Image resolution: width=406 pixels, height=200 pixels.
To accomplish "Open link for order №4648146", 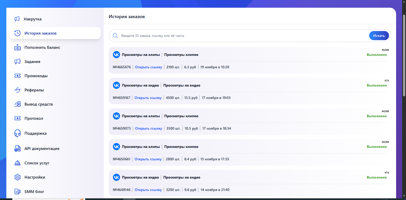I will click(148, 190).
